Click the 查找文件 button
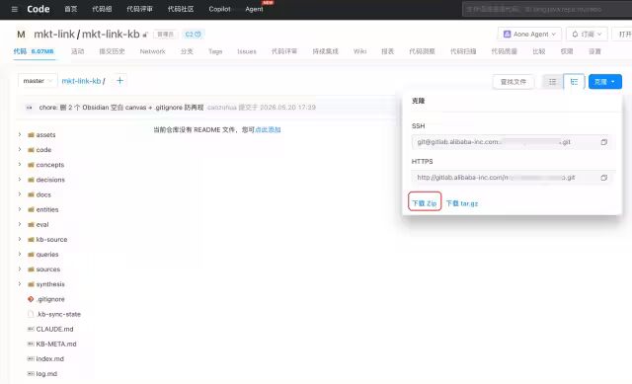The image size is (632, 384). tap(513, 82)
